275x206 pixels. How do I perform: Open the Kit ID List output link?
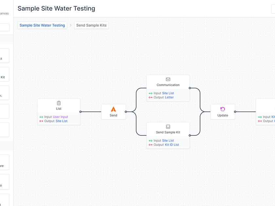[x=170, y=145]
